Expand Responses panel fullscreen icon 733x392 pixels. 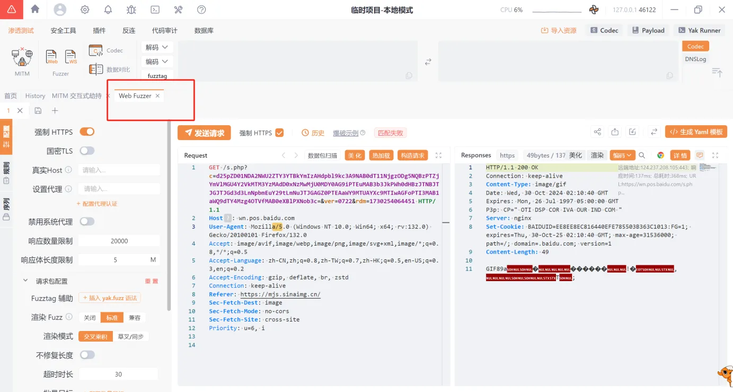pyautogui.click(x=715, y=155)
